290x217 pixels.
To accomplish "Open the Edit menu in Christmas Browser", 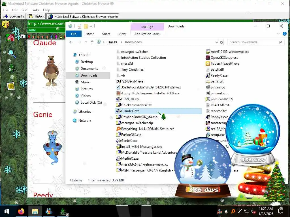I will pos(15,10).
